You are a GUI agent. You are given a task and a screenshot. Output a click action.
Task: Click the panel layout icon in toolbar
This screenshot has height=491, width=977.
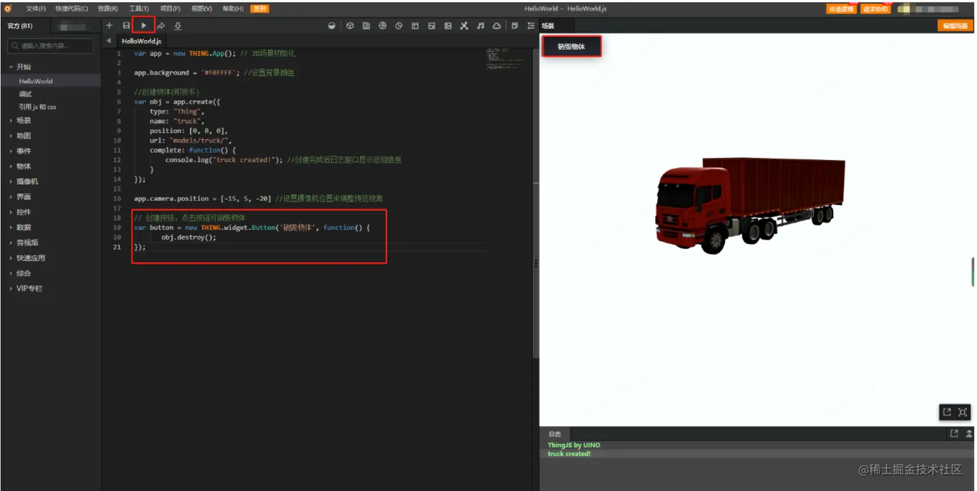[x=415, y=26]
